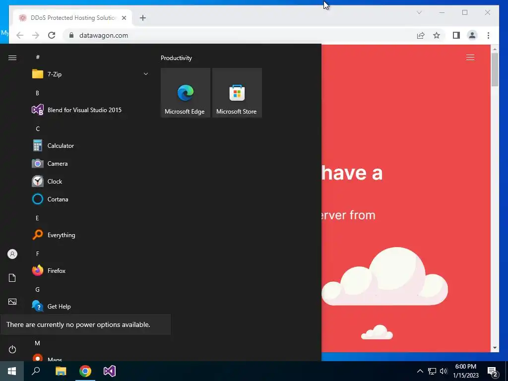Open taskbar Search
The width and height of the screenshot is (508, 381).
(36, 371)
